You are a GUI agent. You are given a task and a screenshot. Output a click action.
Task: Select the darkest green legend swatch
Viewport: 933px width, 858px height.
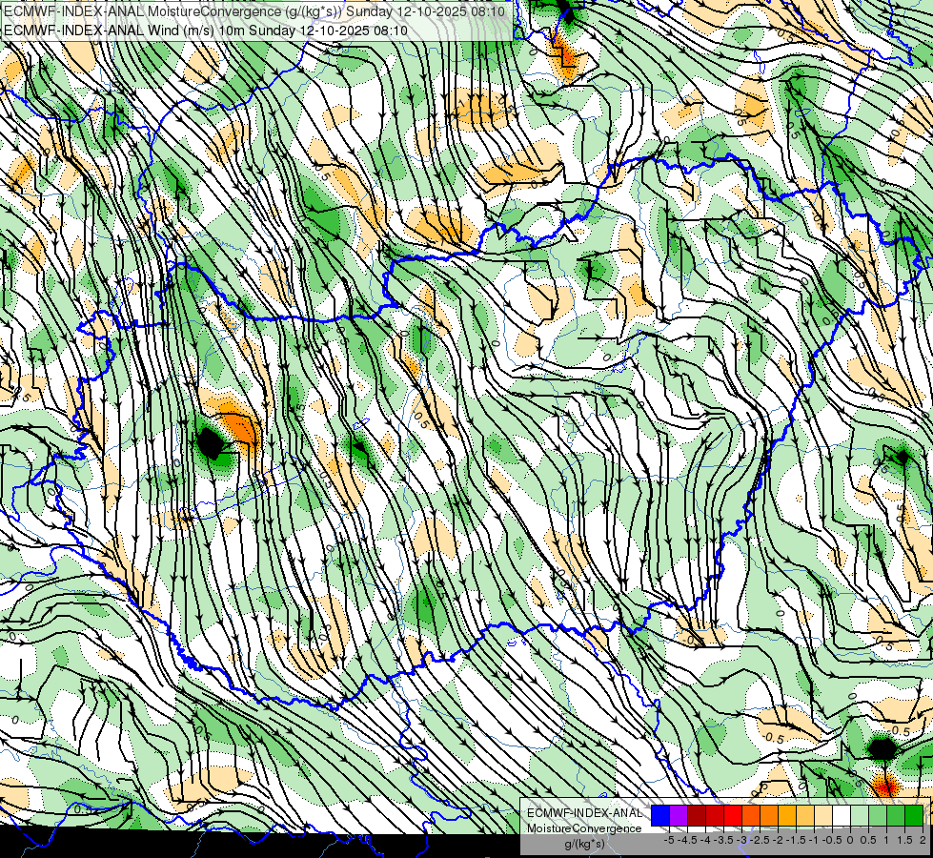point(913,816)
